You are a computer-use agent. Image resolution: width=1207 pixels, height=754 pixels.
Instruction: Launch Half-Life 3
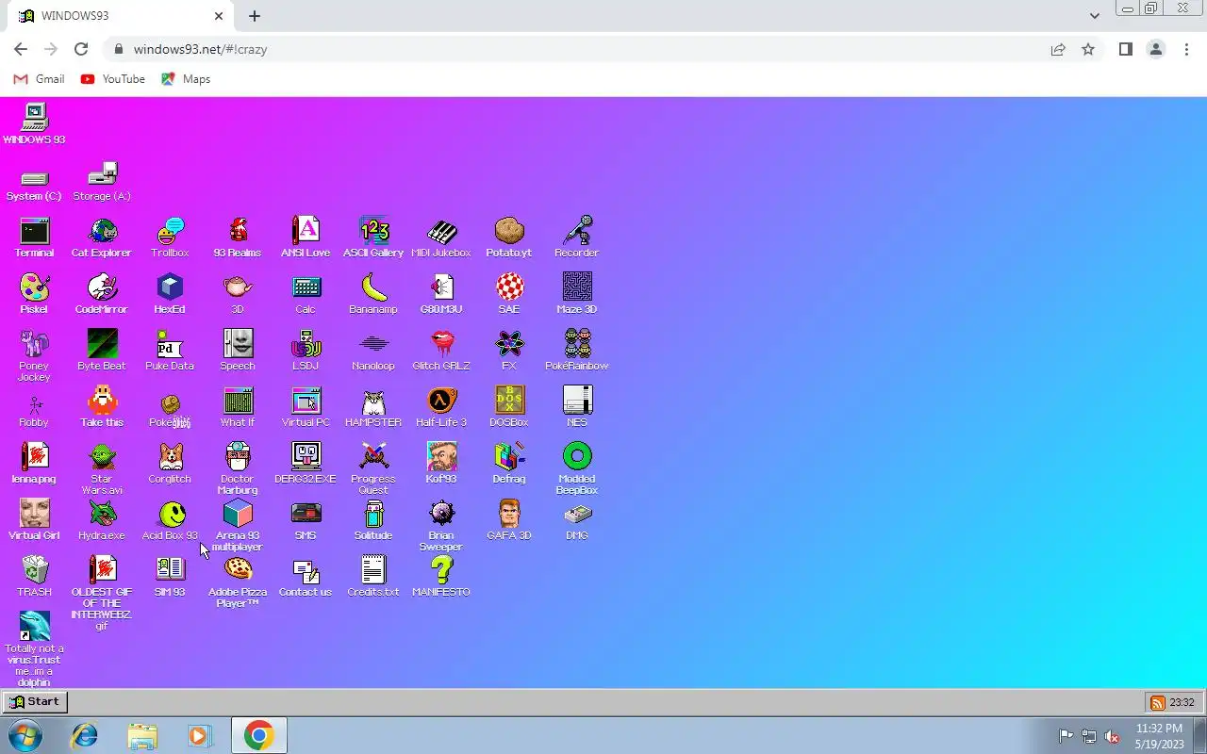[x=441, y=406]
